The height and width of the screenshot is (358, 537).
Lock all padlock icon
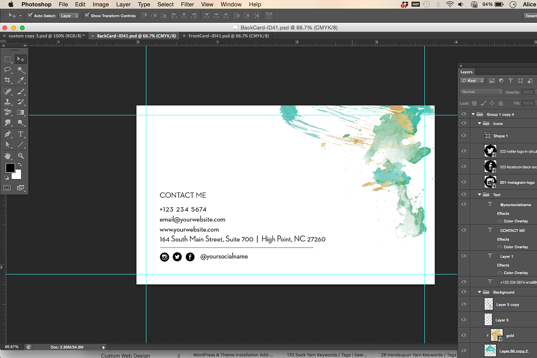pyautogui.click(x=500, y=103)
